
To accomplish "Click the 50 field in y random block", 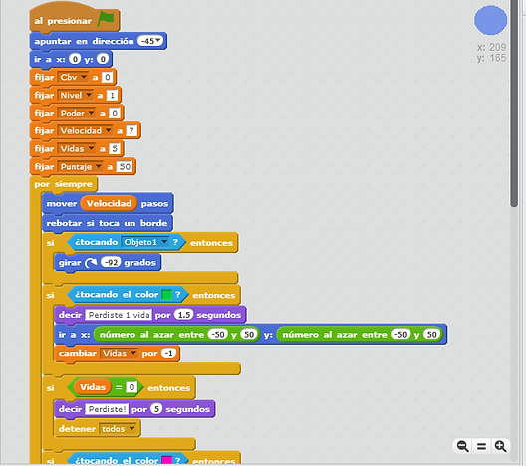I will tap(431, 334).
